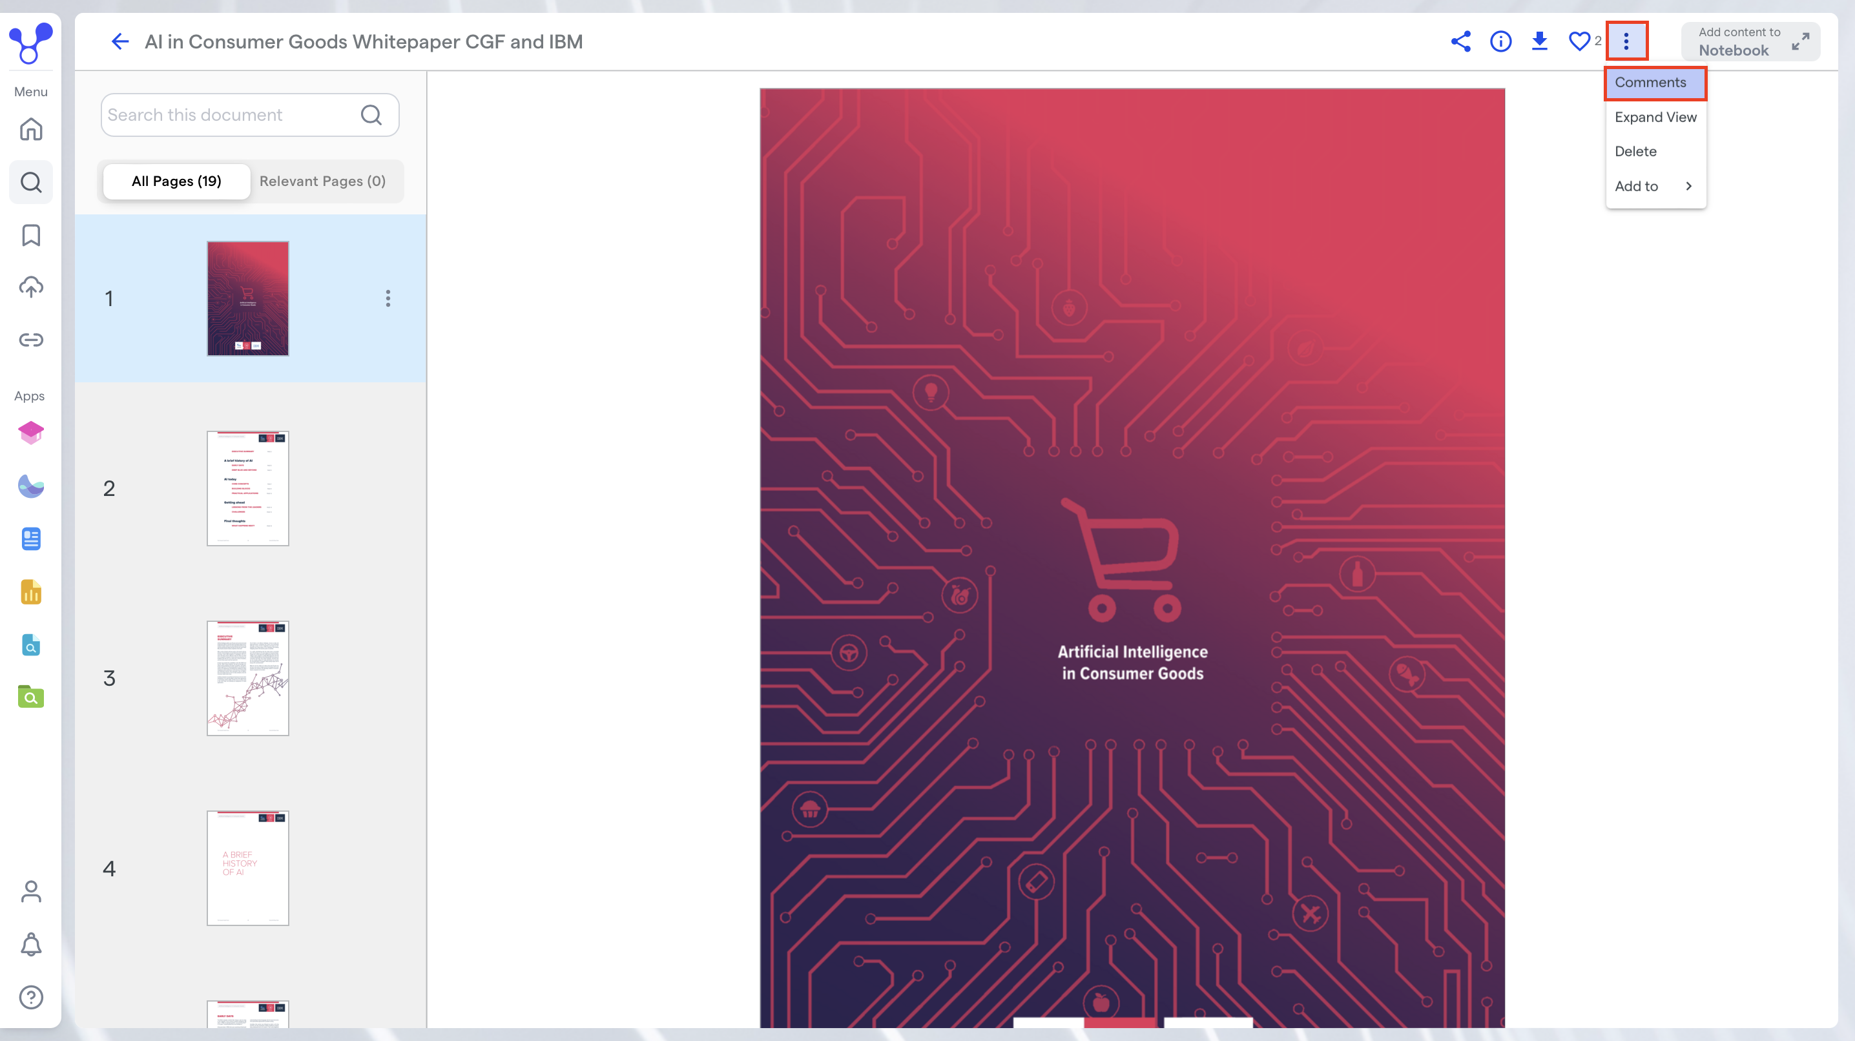Click the page number 2 label
Image resolution: width=1855 pixels, height=1041 pixels.
[x=109, y=489]
